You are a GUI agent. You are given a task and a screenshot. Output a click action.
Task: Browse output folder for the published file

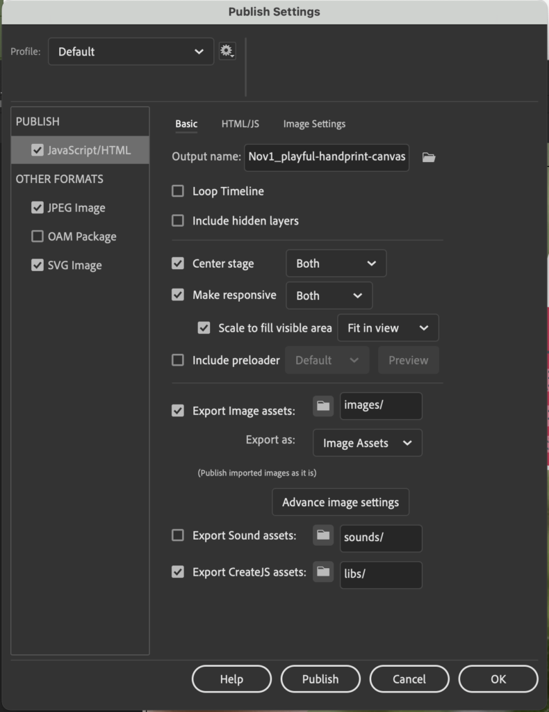click(429, 158)
